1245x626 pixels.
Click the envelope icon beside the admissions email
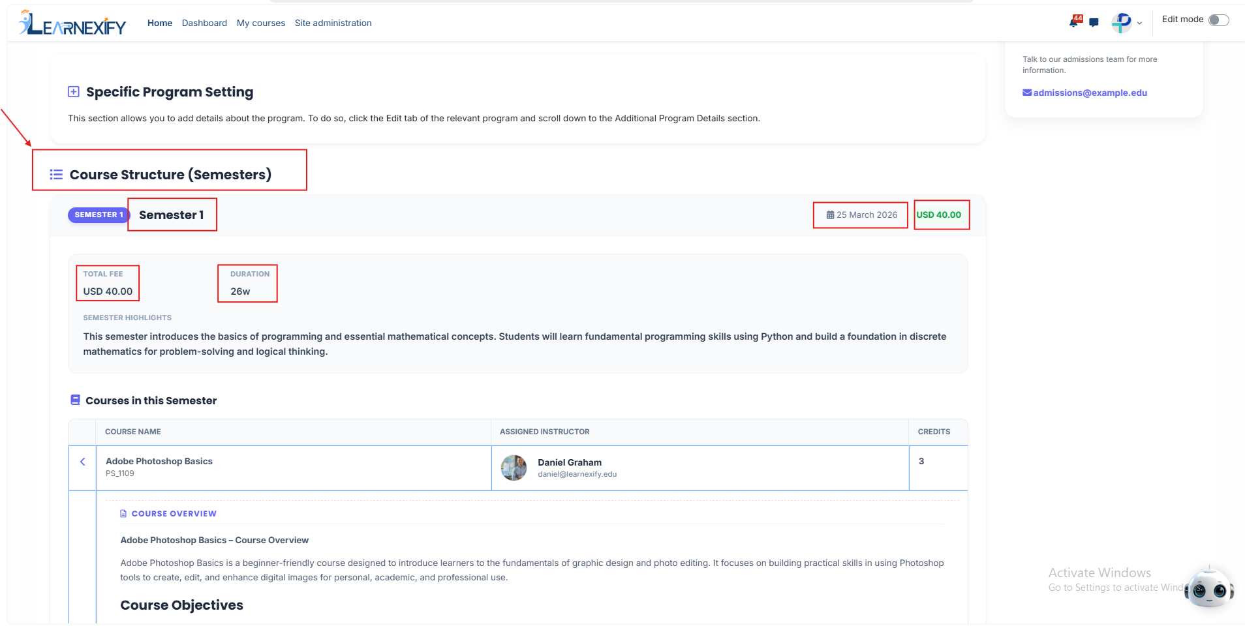click(1027, 93)
